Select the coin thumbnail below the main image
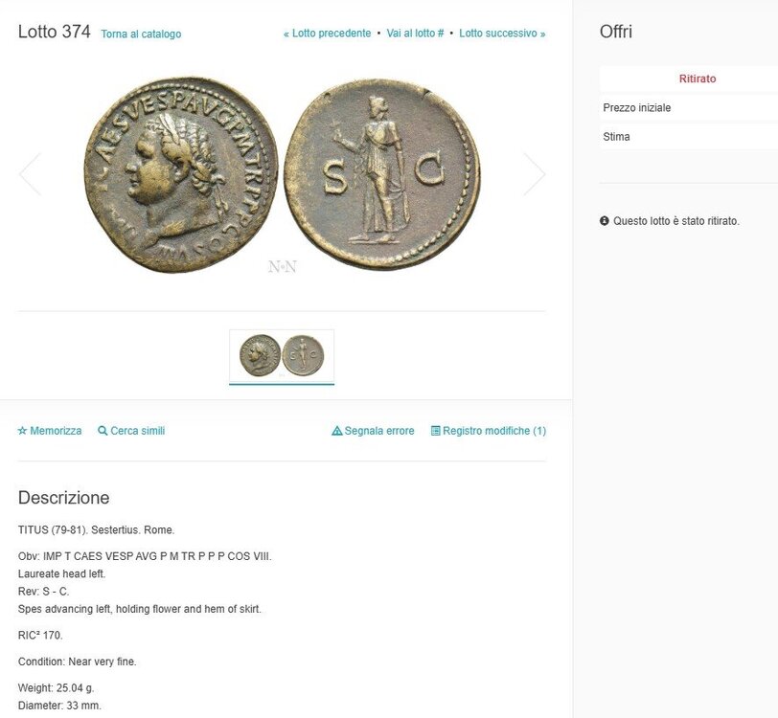778x718 pixels. pos(282,355)
